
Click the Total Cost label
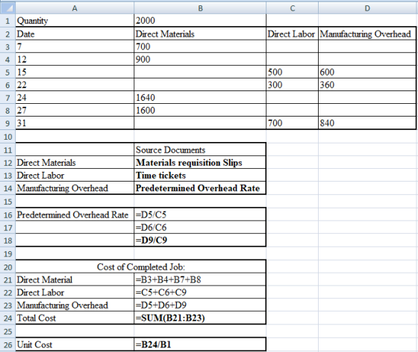coord(75,318)
